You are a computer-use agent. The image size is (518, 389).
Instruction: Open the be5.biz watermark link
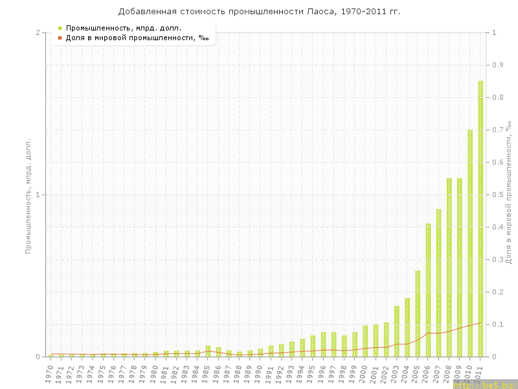pyautogui.click(x=485, y=384)
